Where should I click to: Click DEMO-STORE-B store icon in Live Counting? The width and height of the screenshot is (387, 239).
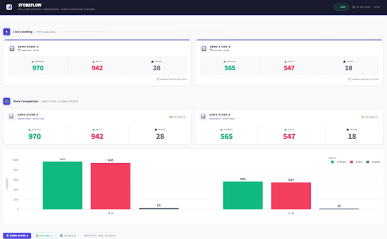point(204,48)
